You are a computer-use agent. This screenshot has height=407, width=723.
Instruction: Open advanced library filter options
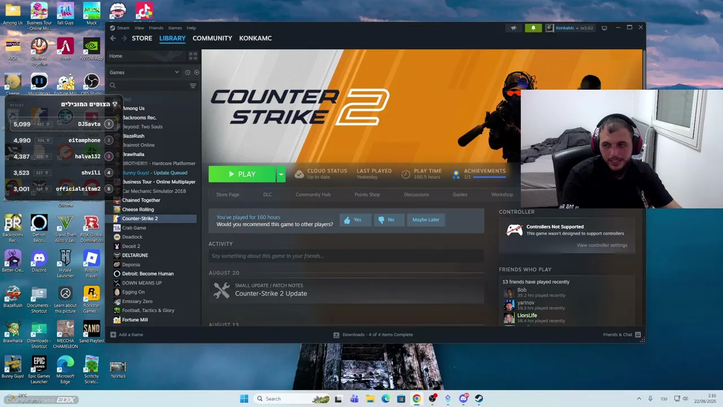193,86
